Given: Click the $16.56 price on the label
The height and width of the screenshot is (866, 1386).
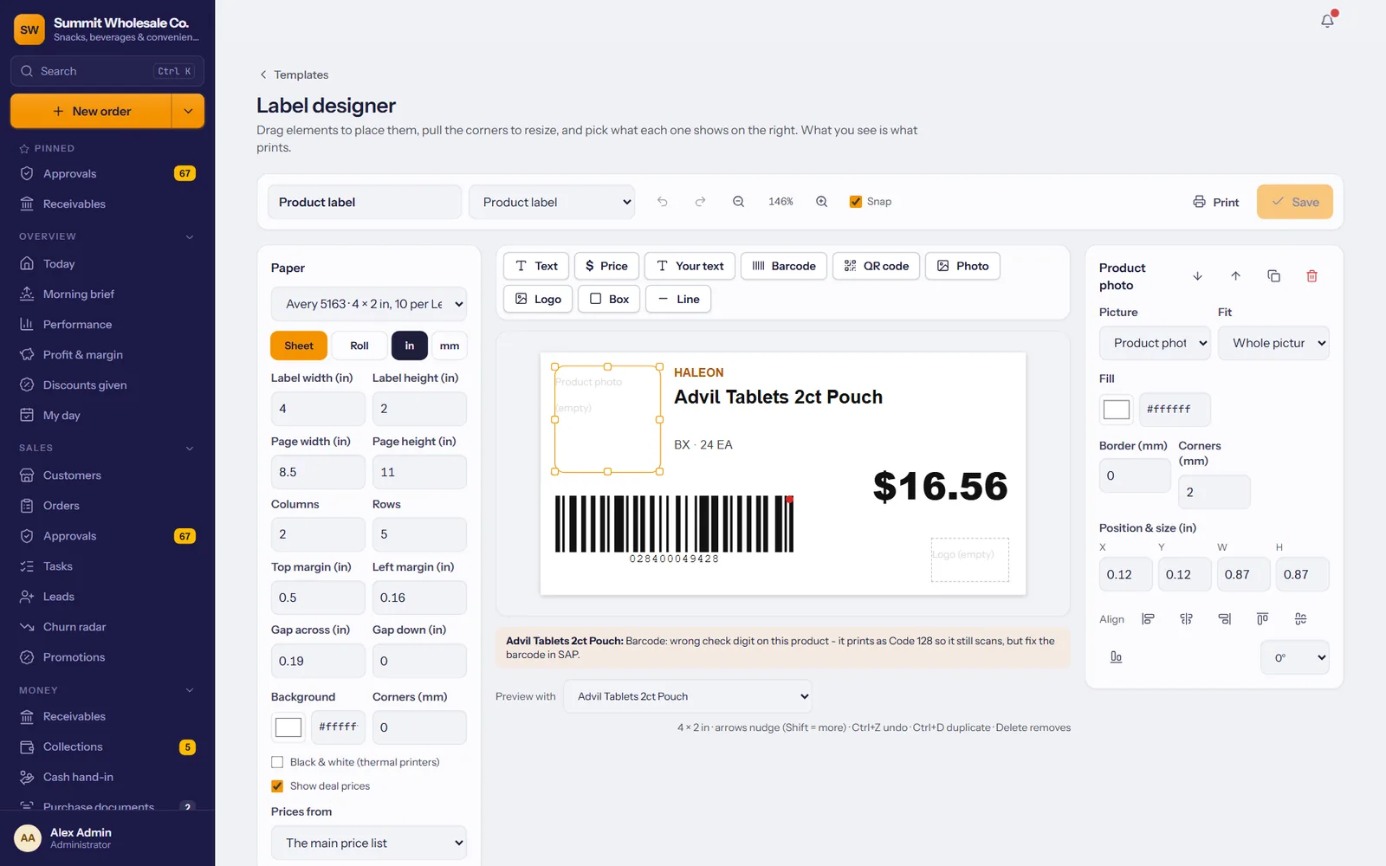Looking at the screenshot, I should point(941,486).
